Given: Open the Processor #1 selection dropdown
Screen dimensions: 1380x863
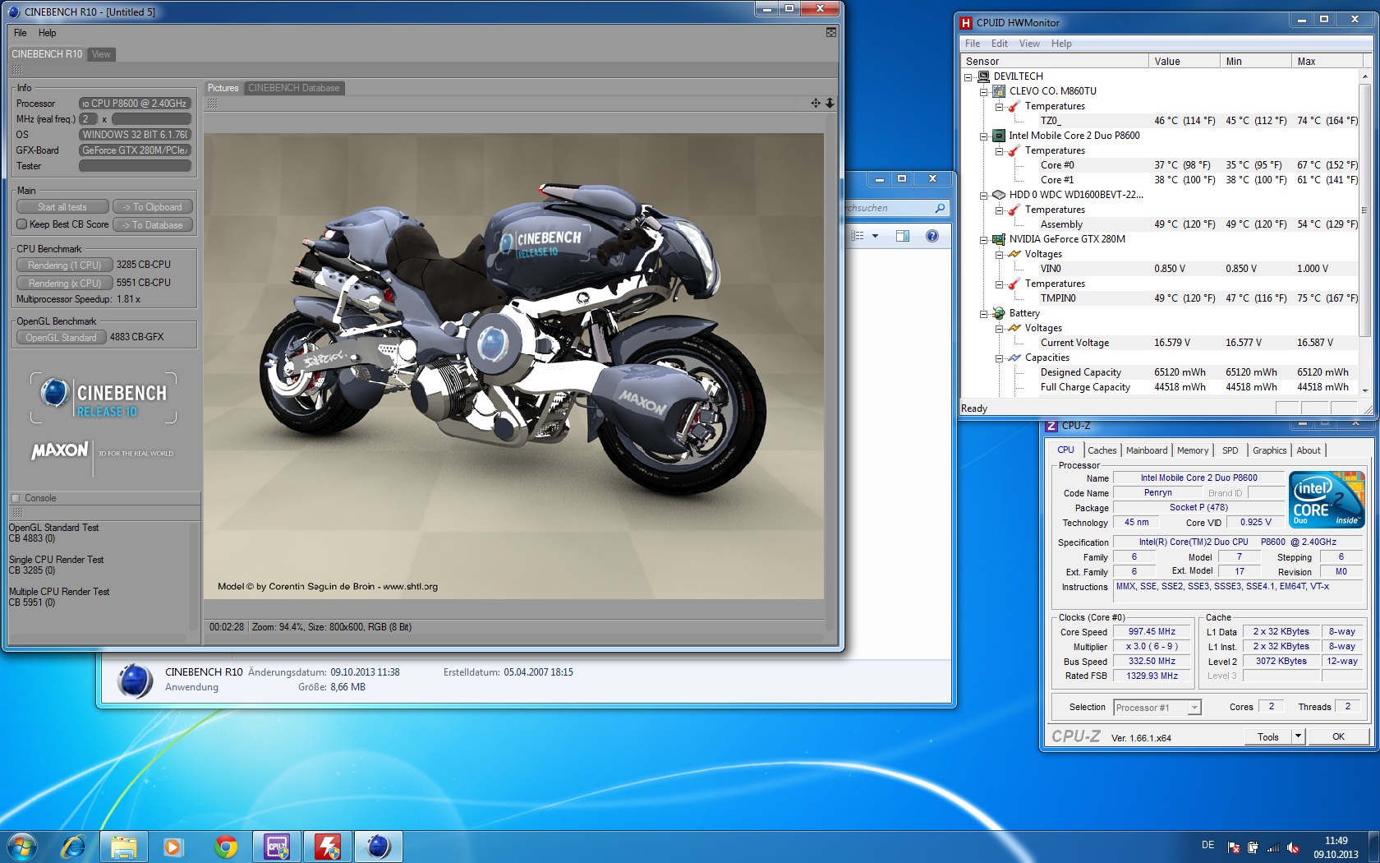Looking at the screenshot, I should [1194, 707].
